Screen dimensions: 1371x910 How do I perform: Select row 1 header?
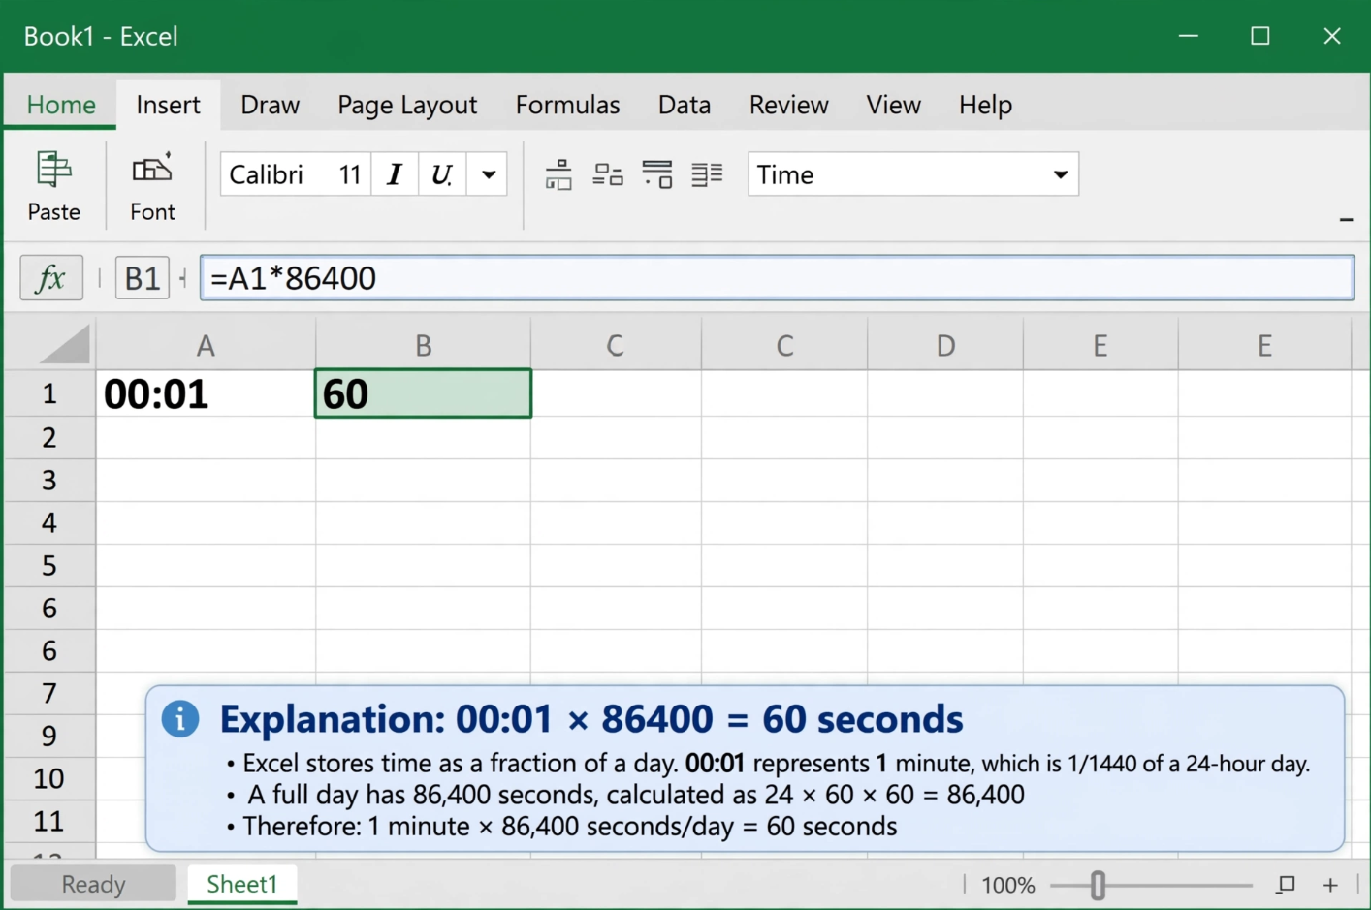pos(49,393)
